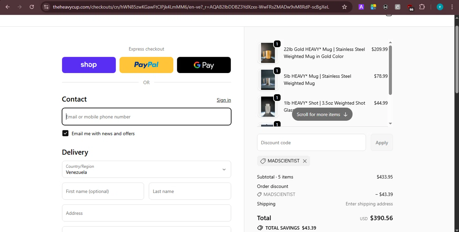Click the $209.99 price
This screenshot has width=459, height=232.
point(379,49)
